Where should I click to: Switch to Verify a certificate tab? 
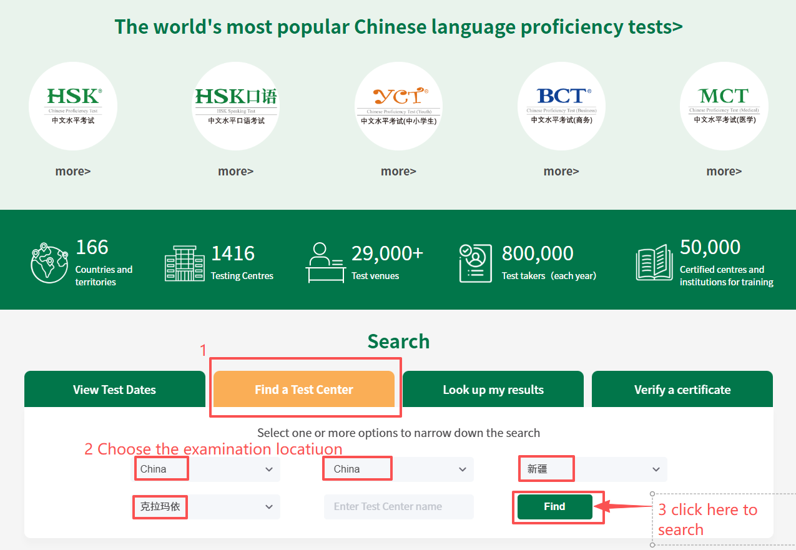[x=682, y=390]
